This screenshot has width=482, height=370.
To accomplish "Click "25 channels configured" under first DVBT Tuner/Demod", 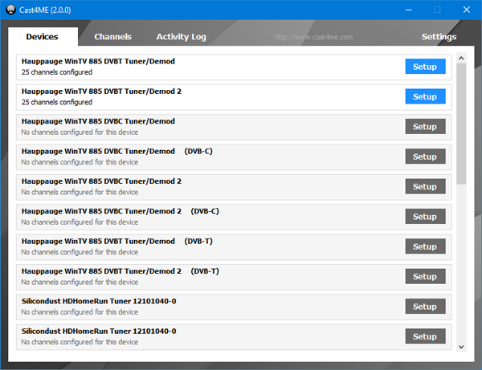I will tap(57, 72).
